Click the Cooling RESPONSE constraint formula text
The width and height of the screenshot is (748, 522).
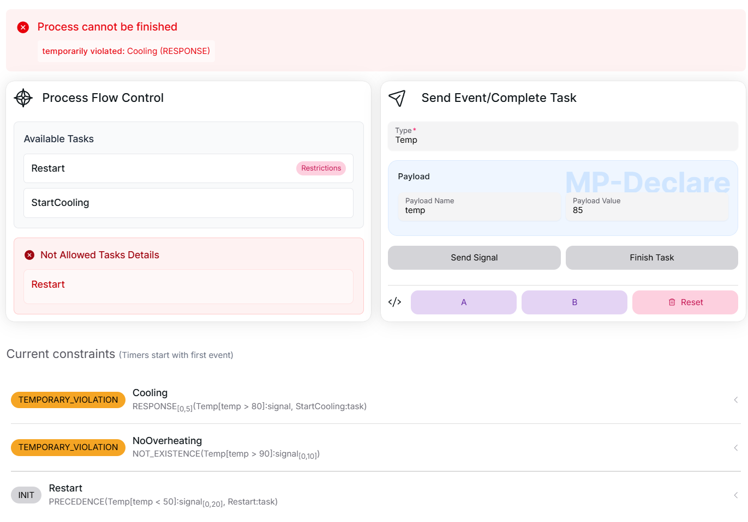[249, 406]
